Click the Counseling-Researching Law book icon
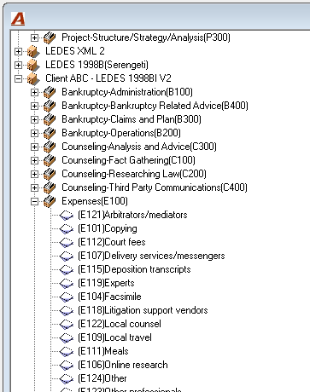 pos(50,174)
